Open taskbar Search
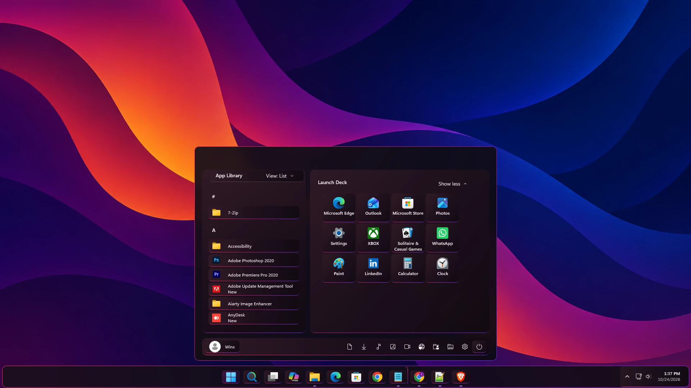Screen dimensions: 691x388 coord(252,377)
